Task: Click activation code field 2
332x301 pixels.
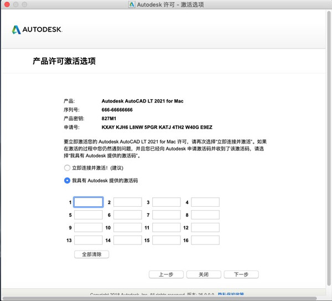Action: coord(127,202)
